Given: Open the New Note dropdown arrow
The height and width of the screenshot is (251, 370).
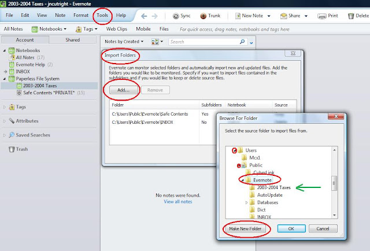Looking at the screenshot, I should (269, 16).
